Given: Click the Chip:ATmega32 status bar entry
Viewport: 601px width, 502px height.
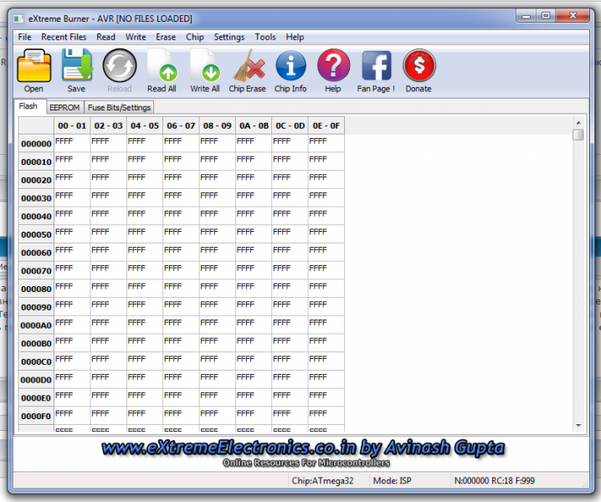Looking at the screenshot, I should coord(322,480).
